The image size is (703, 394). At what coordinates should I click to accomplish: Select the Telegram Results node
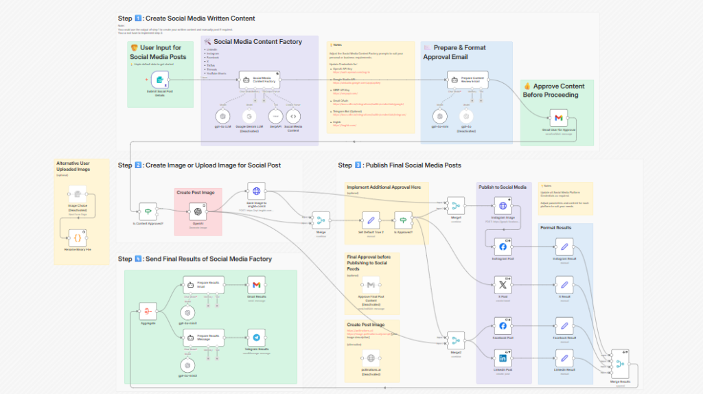[x=257, y=338]
